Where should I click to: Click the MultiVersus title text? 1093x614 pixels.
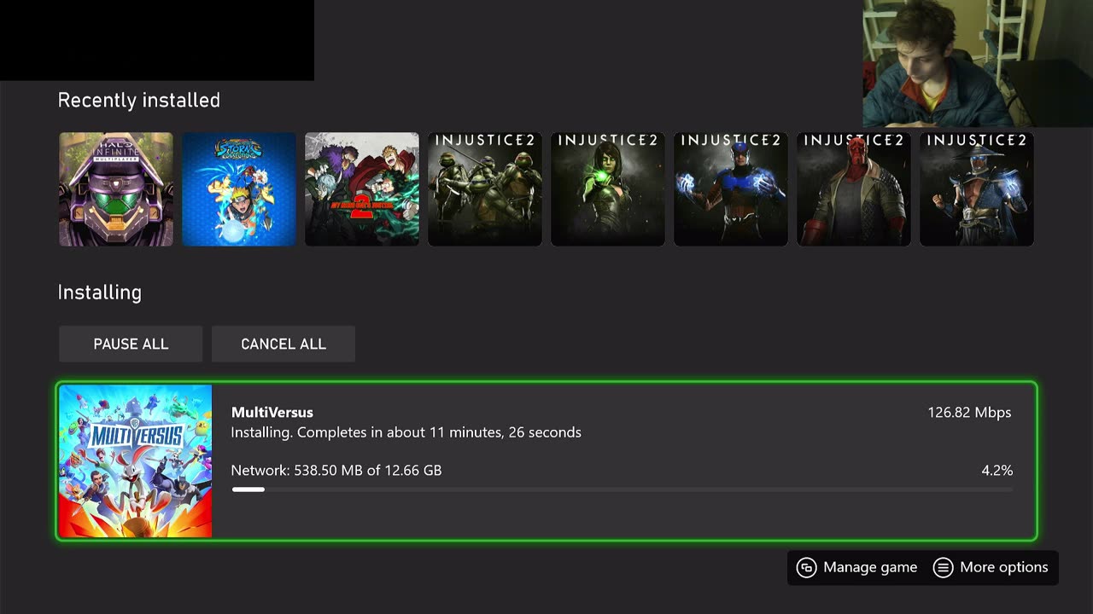pos(272,413)
